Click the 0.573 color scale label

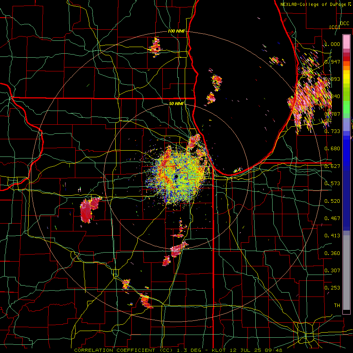(332, 184)
